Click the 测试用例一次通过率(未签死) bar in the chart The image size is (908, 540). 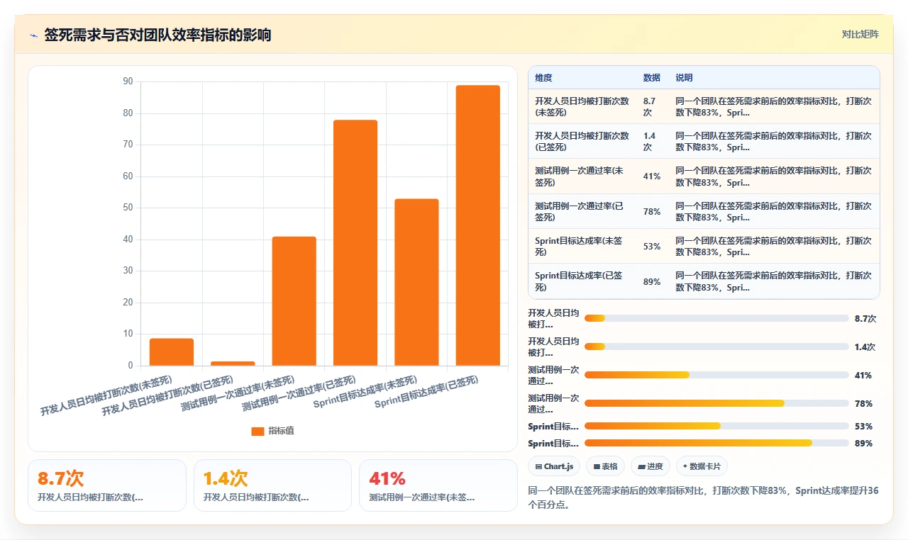(294, 301)
